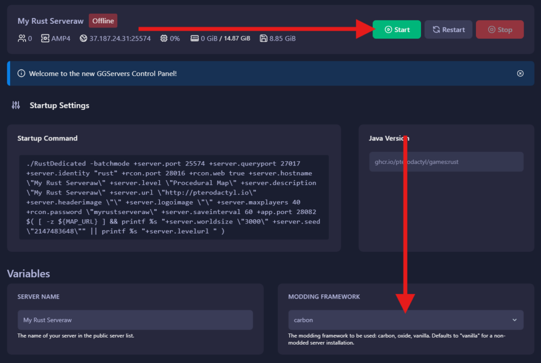Expand the carbon selector chevron arrow

tap(515, 320)
